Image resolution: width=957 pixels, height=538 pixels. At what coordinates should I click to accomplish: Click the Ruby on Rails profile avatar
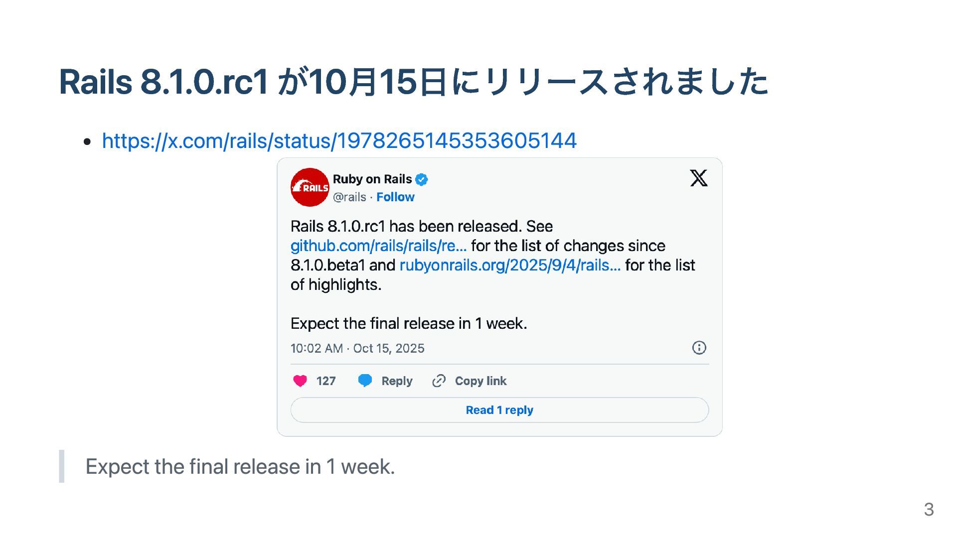tap(310, 187)
